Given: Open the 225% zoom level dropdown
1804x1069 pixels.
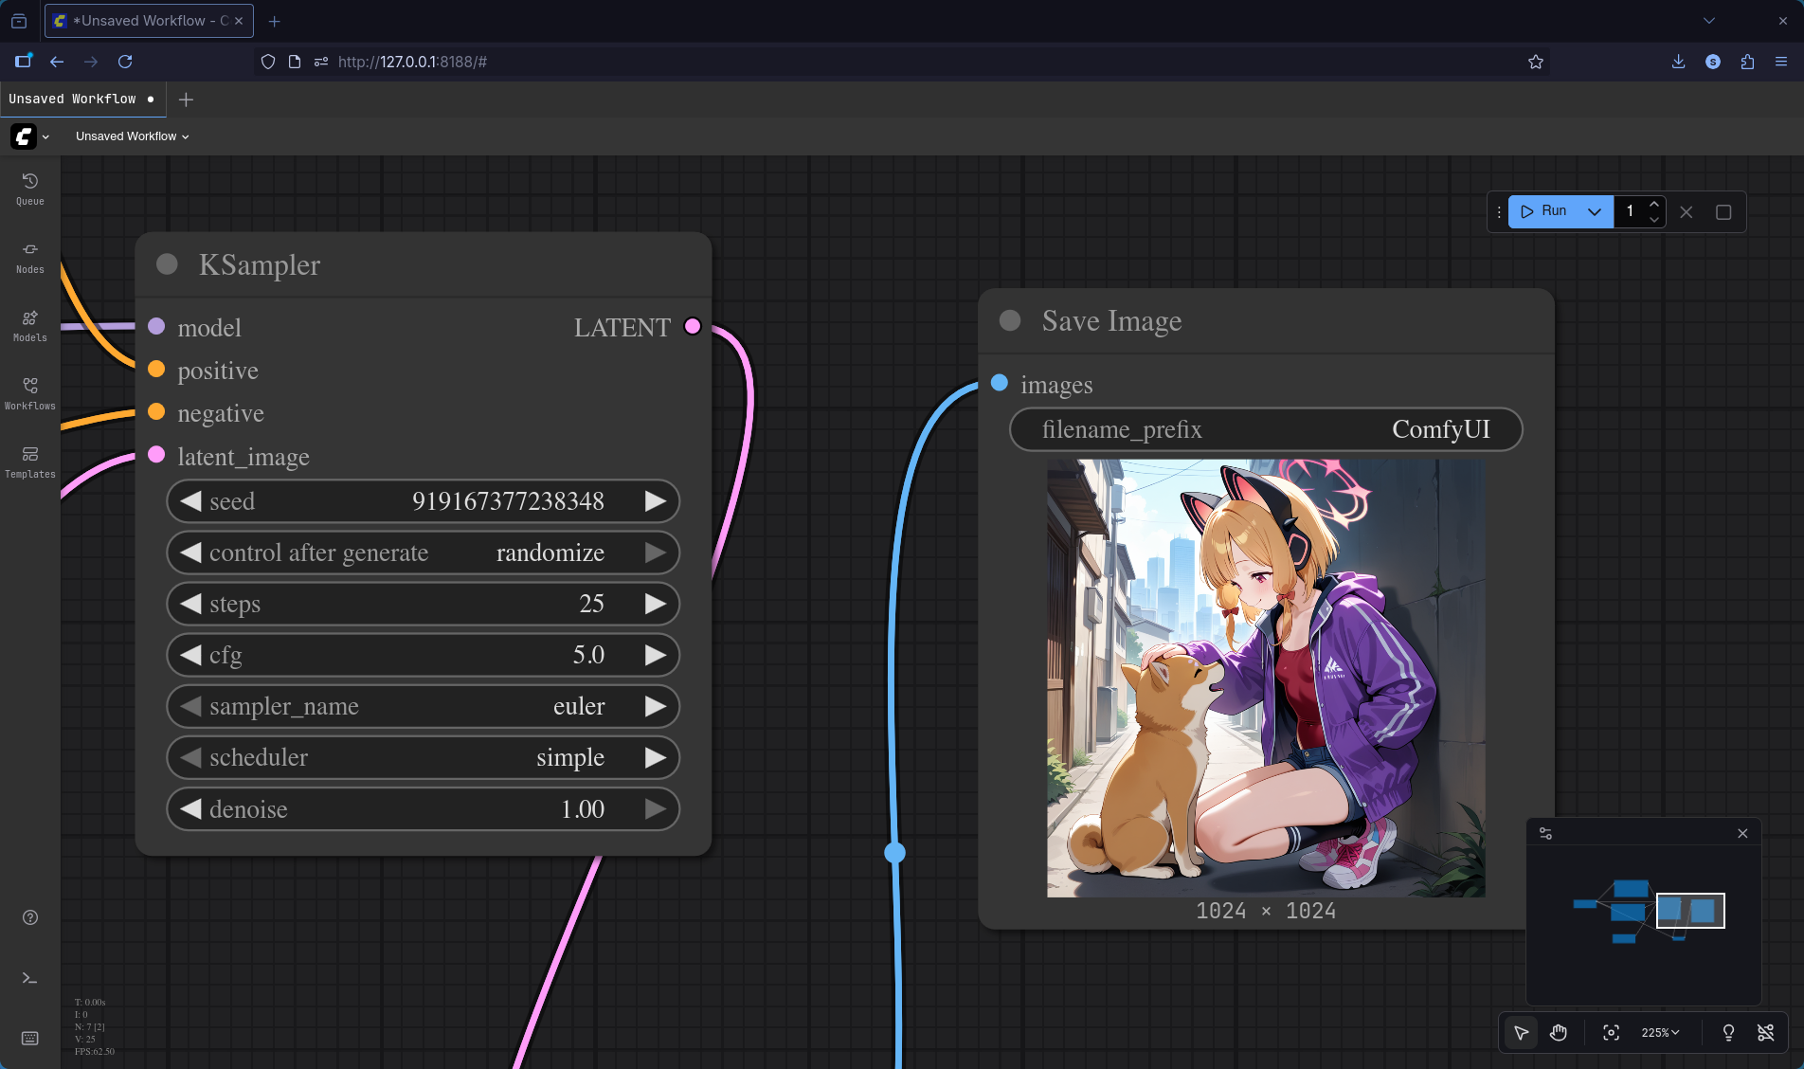Looking at the screenshot, I should (1660, 1032).
